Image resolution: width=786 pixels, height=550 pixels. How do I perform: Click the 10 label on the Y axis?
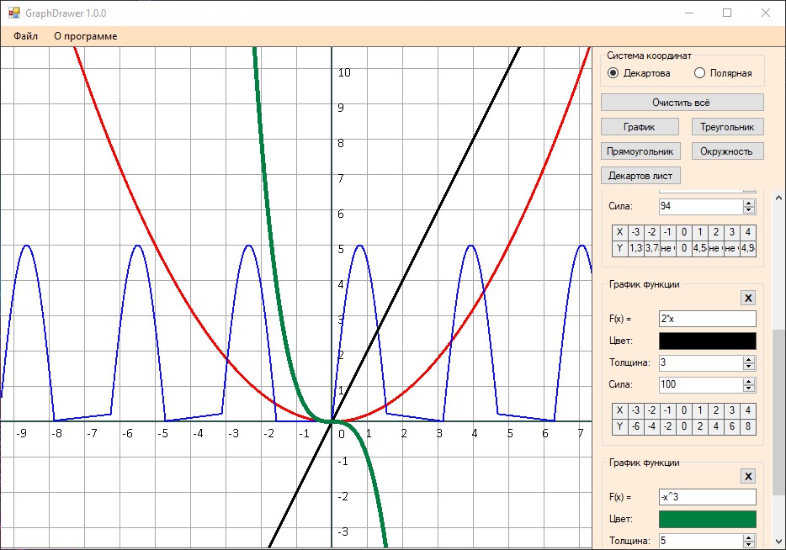point(344,72)
